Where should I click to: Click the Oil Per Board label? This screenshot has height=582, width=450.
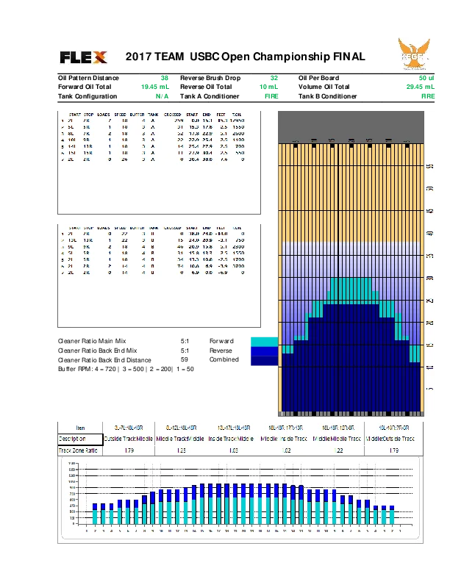[318, 78]
